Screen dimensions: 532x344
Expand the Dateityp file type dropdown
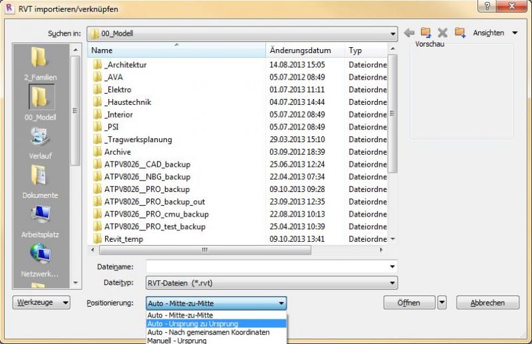coord(392,282)
